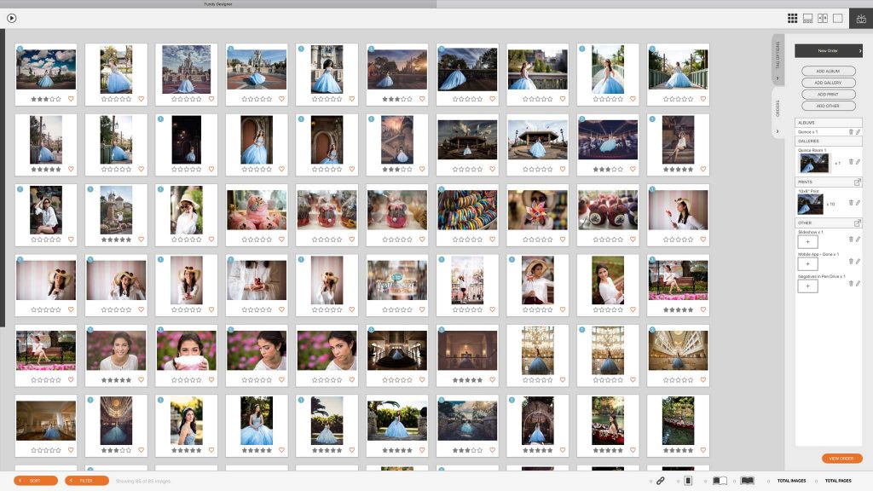Delete the Negatives in Pen Drive item

click(851, 283)
